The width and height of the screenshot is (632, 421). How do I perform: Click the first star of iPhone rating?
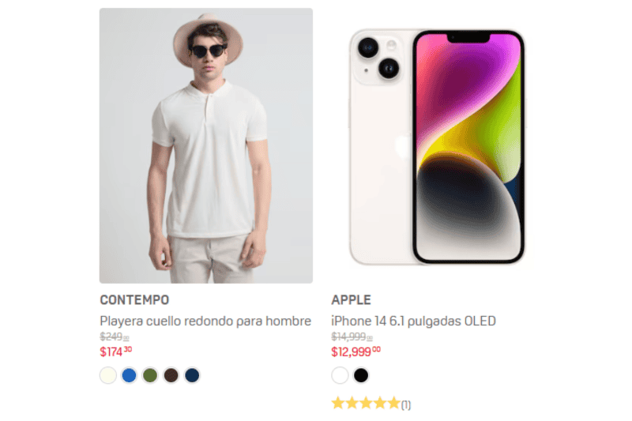[x=338, y=404]
